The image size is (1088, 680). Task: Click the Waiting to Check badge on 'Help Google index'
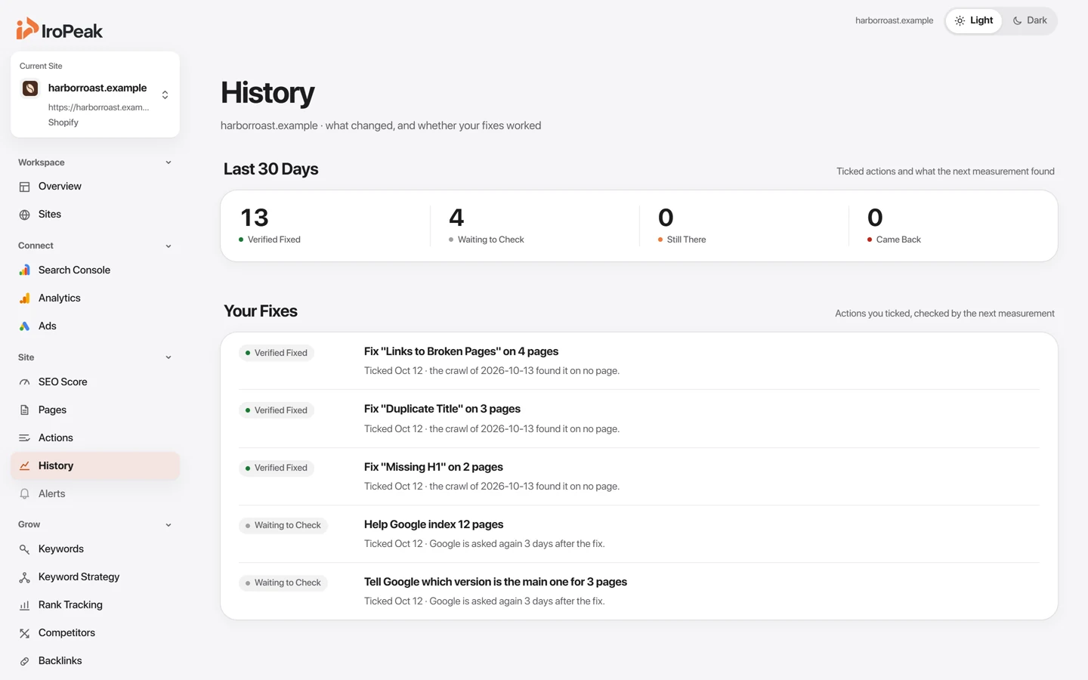coord(283,525)
